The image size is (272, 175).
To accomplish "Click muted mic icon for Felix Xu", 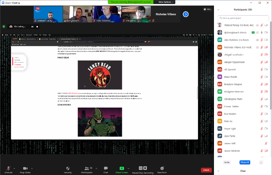I will [262, 121].
